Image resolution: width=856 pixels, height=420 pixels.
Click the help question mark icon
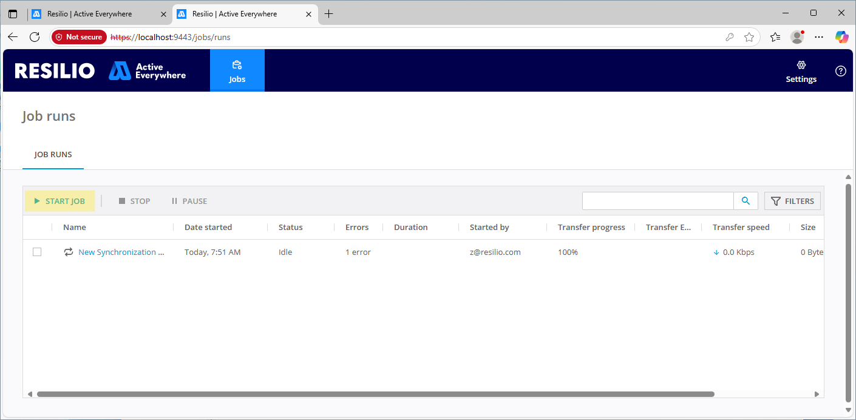[840, 71]
